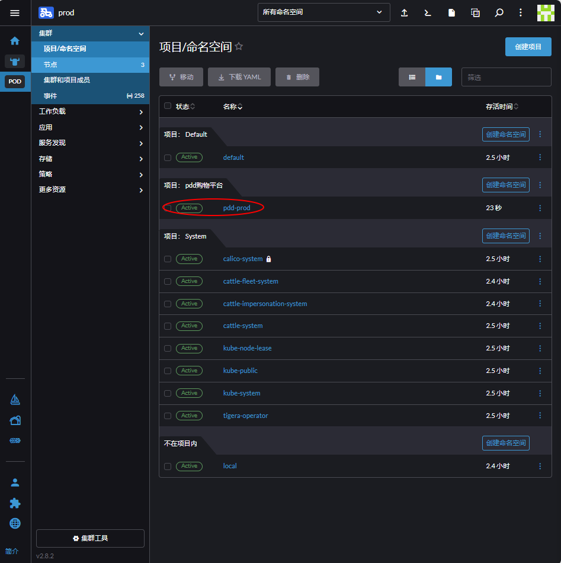
Task: Open actions menu for local namespace row
Action: pos(540,467)
